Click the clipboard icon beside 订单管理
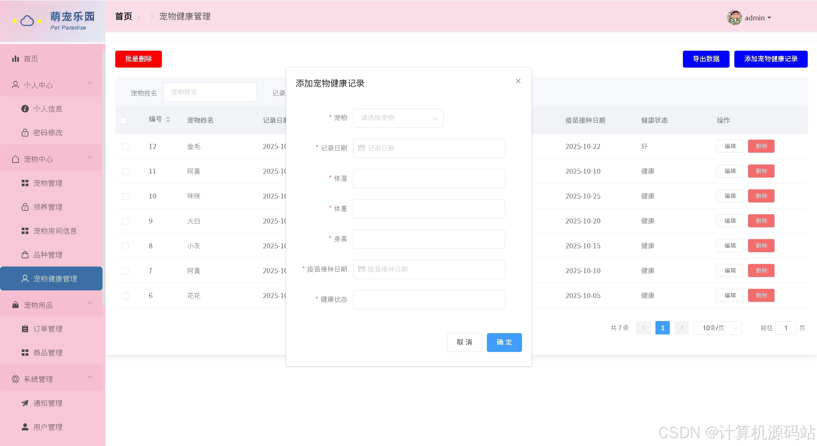This screenshot has width=817, height=446. pyautogui.click(x=25, y=329)
